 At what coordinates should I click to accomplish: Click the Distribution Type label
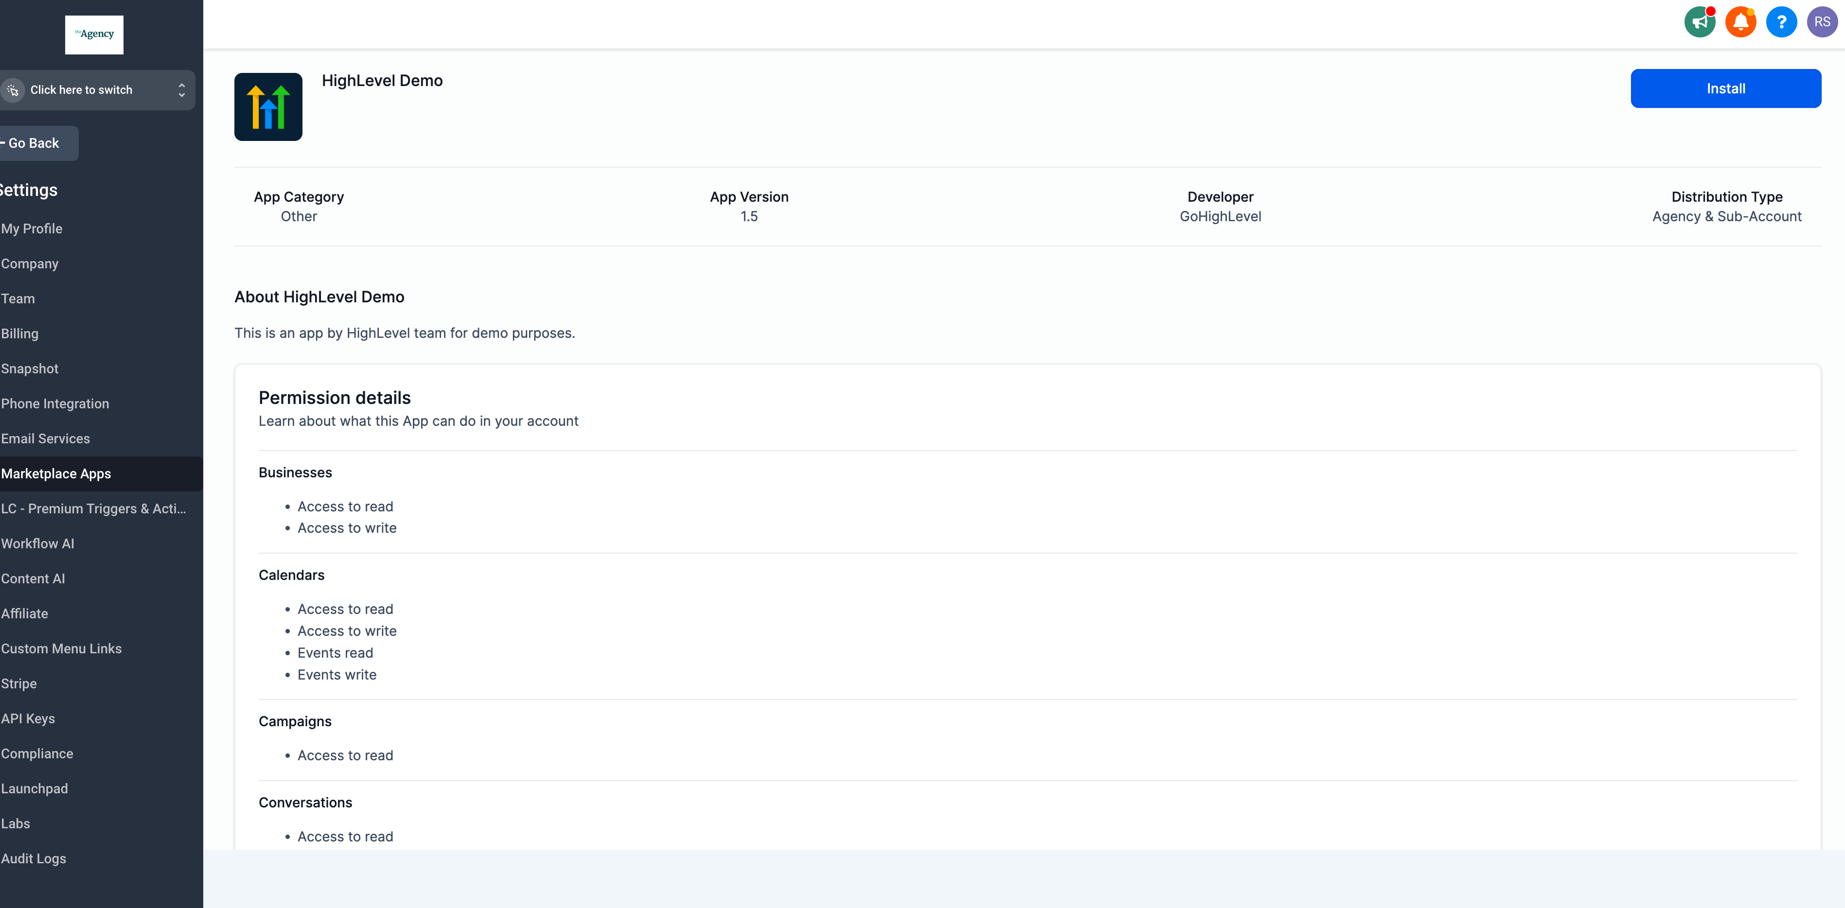(1726, 197)
